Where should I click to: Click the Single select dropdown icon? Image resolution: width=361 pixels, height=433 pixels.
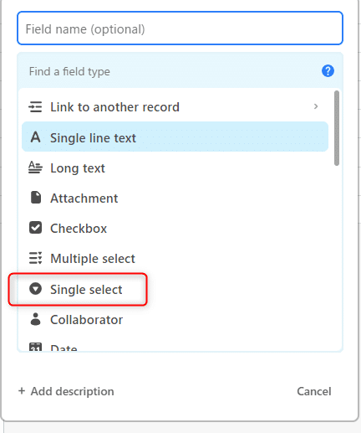[x=35, y=289]
